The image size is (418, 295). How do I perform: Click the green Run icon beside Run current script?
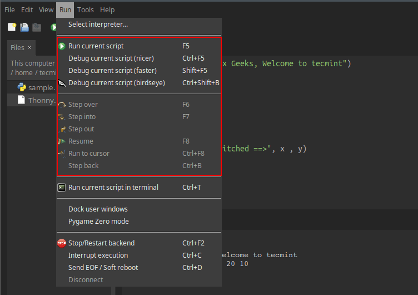62,46
